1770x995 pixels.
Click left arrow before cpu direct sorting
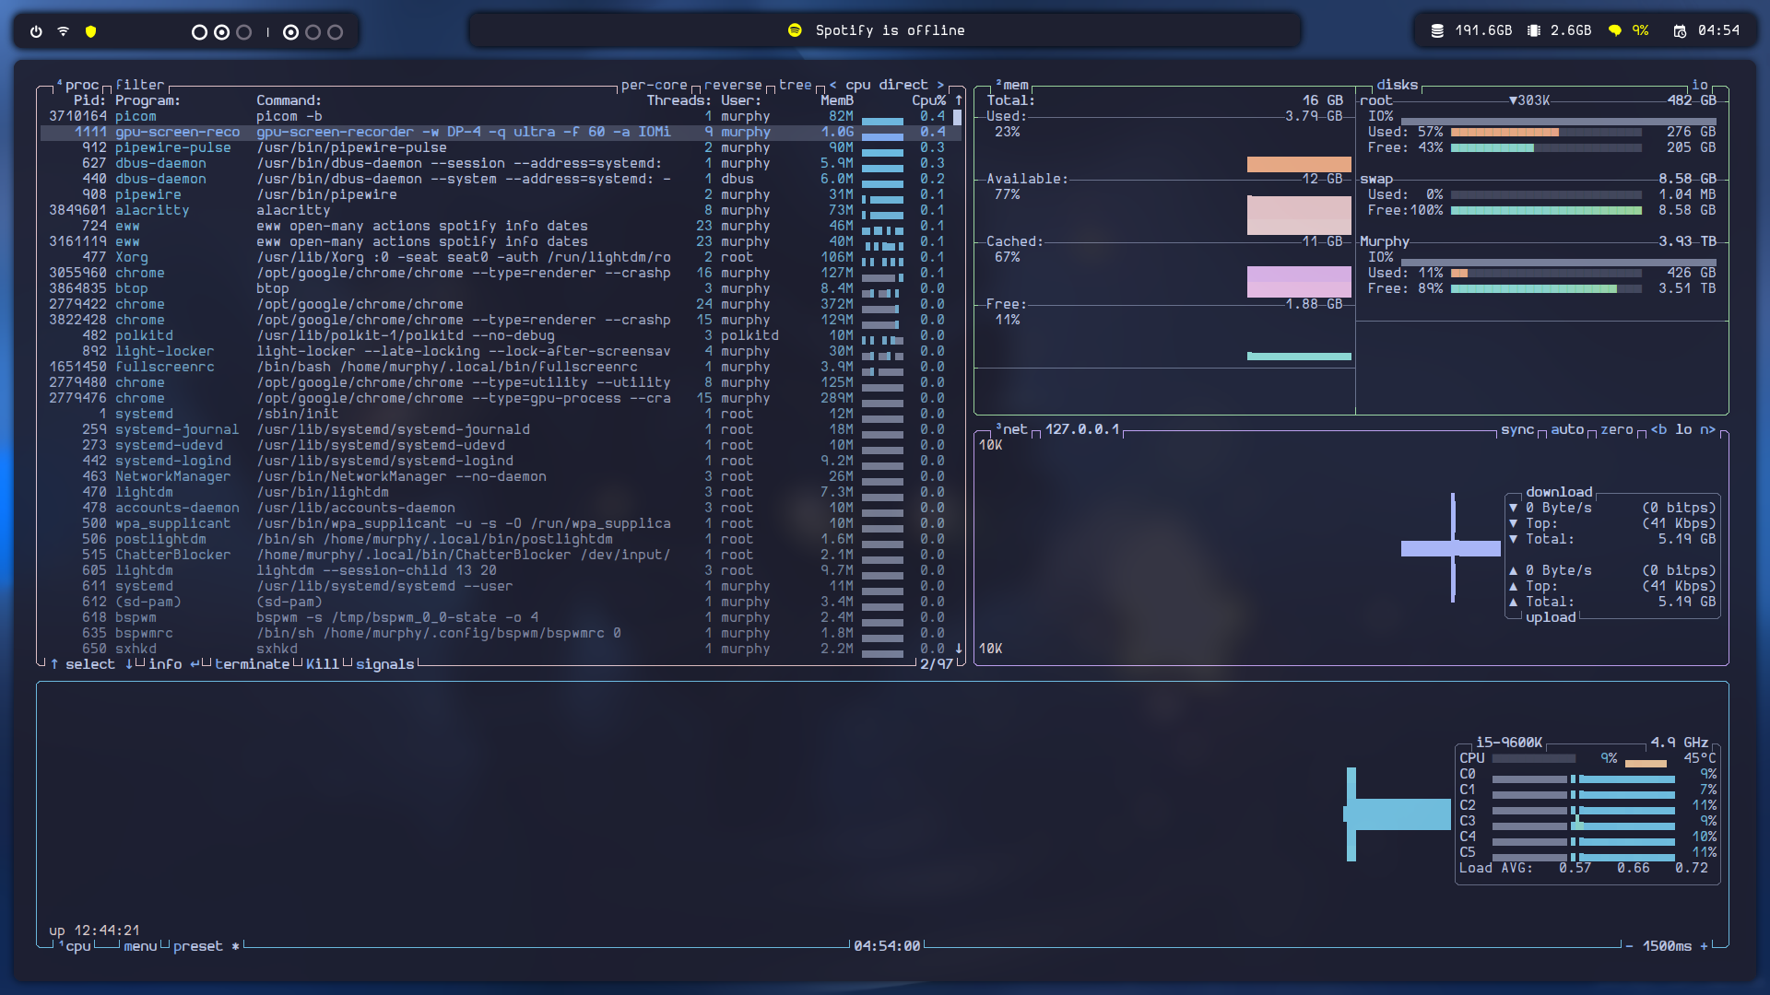833,85
